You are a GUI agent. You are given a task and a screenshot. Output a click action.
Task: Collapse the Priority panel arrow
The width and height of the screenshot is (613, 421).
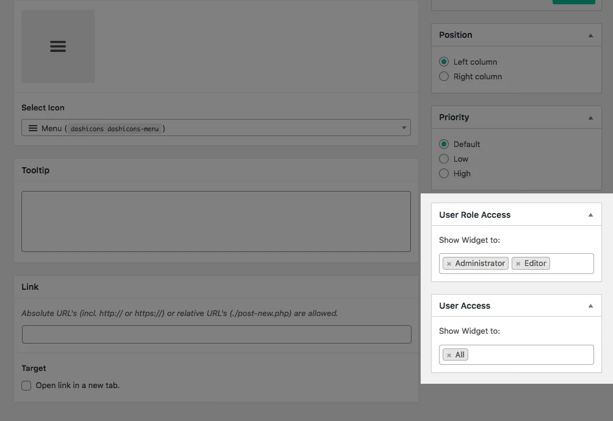point(590,117)
